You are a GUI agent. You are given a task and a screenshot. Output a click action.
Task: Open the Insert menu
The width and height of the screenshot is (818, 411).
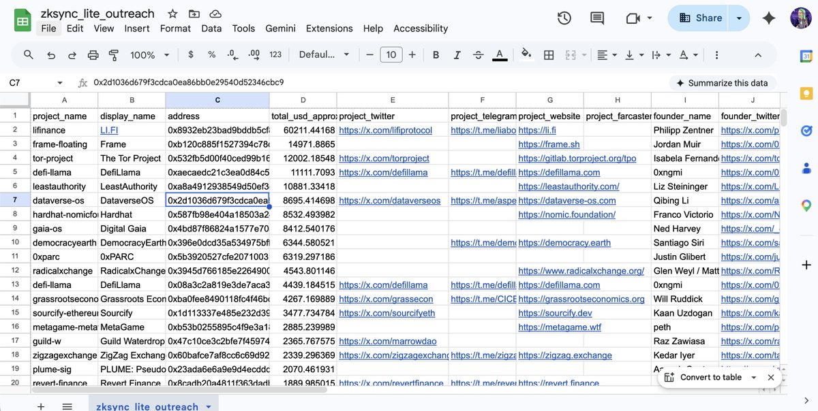[137, 29]
